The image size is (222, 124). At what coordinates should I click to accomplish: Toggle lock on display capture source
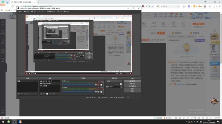coord(43,83)
